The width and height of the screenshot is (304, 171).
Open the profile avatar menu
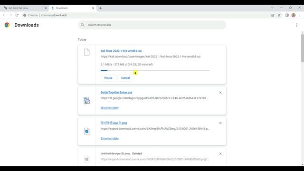point(294,15)
